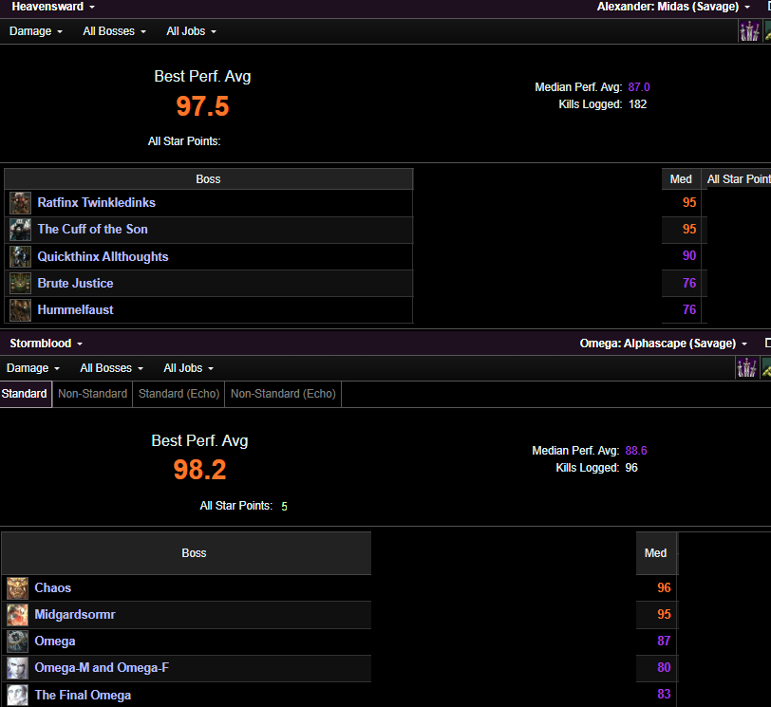Screen dimensions: 771x707
Task: Click Quickthinx Allthoughts median value 90
Action: [689, 256]
